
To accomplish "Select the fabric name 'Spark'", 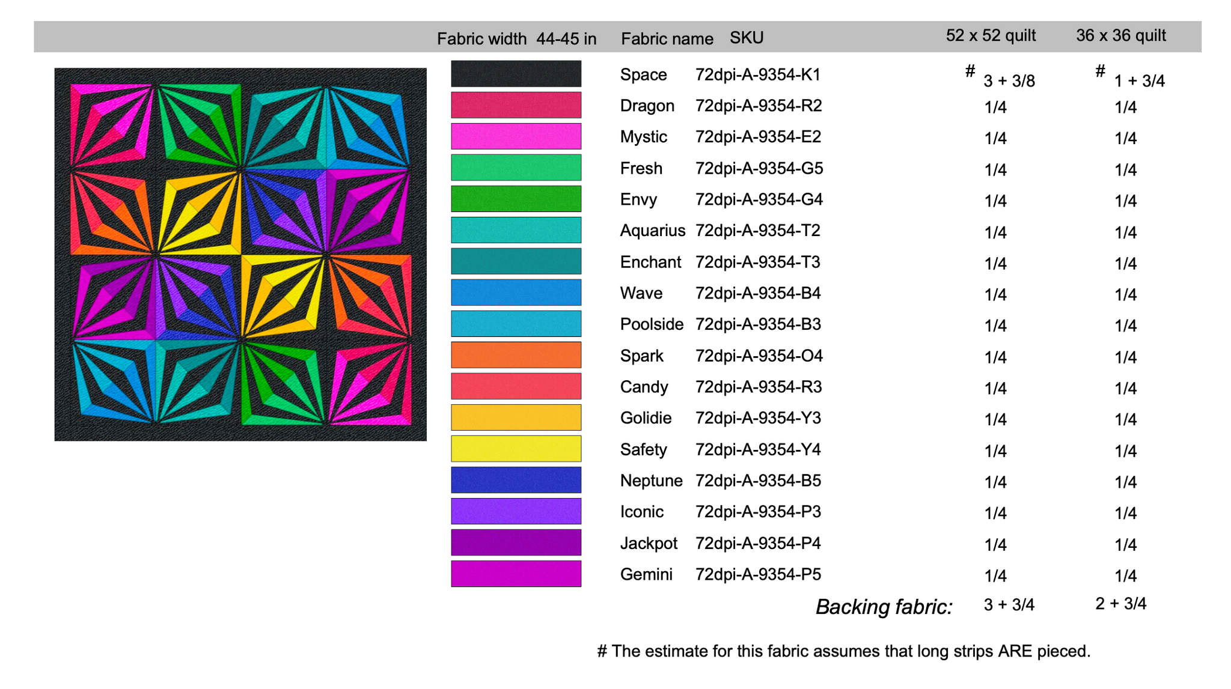I will click(641, 356).
